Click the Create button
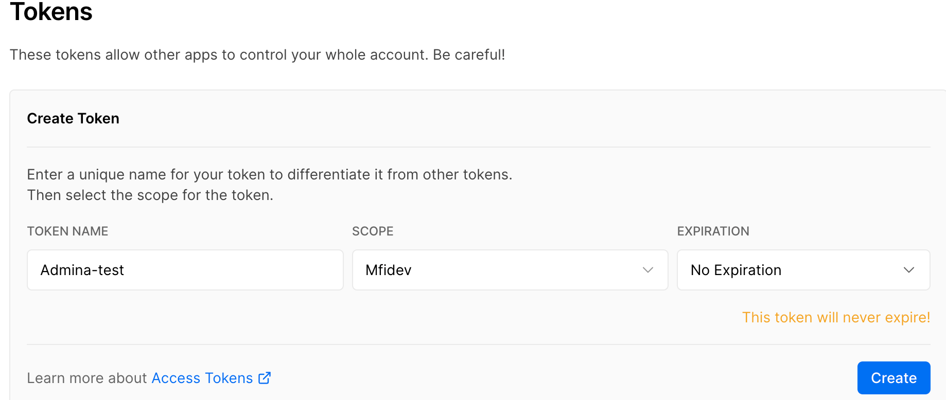Screen dimensions: 946x400 click(894, 378)
